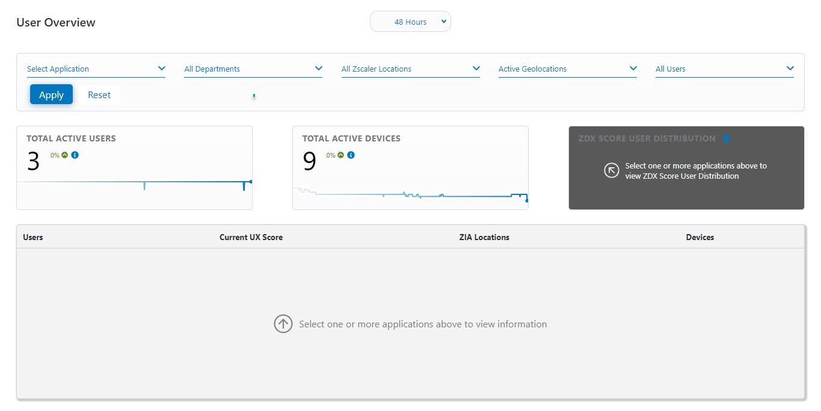This screenshot has height=411, width=821.
Task: Click the info icon on ZDX Score User Distribution
Action: (x=726, y=138)
